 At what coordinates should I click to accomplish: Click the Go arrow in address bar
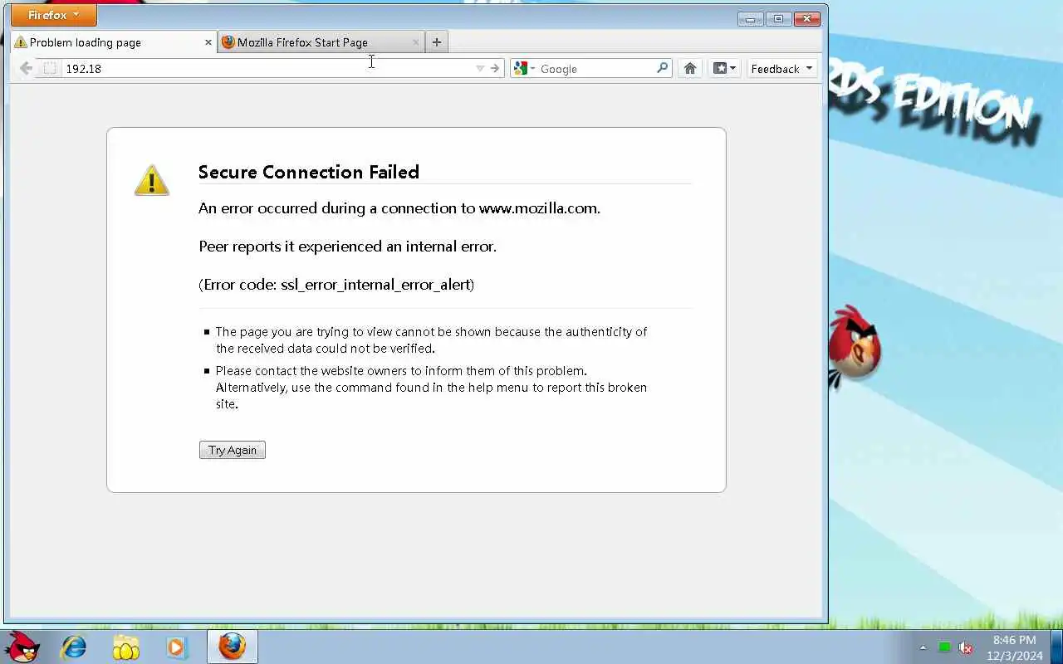coord(495,69)
